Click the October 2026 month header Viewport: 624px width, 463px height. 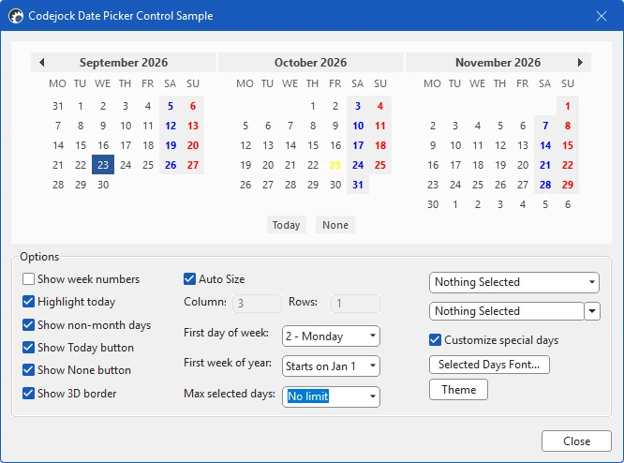click(x=310, y=63)
